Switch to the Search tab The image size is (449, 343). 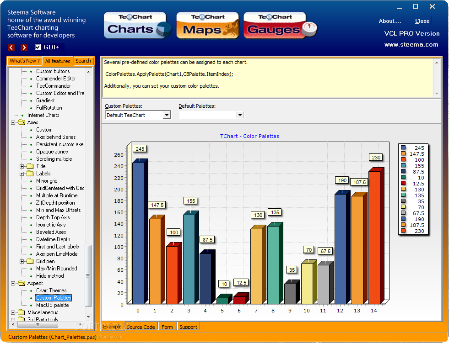coord(83,61)
